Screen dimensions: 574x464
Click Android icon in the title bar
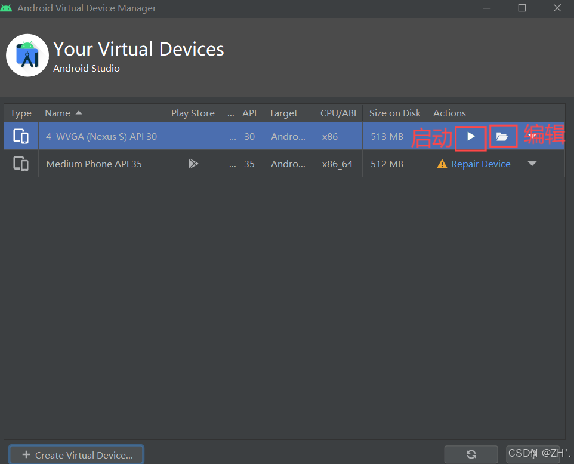pos(6,8)
